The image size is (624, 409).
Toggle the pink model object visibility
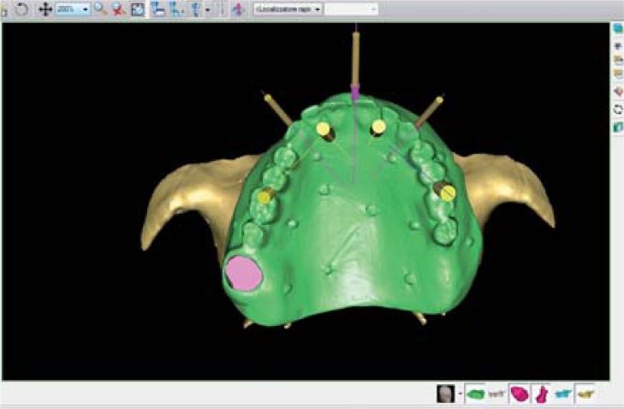520,394
